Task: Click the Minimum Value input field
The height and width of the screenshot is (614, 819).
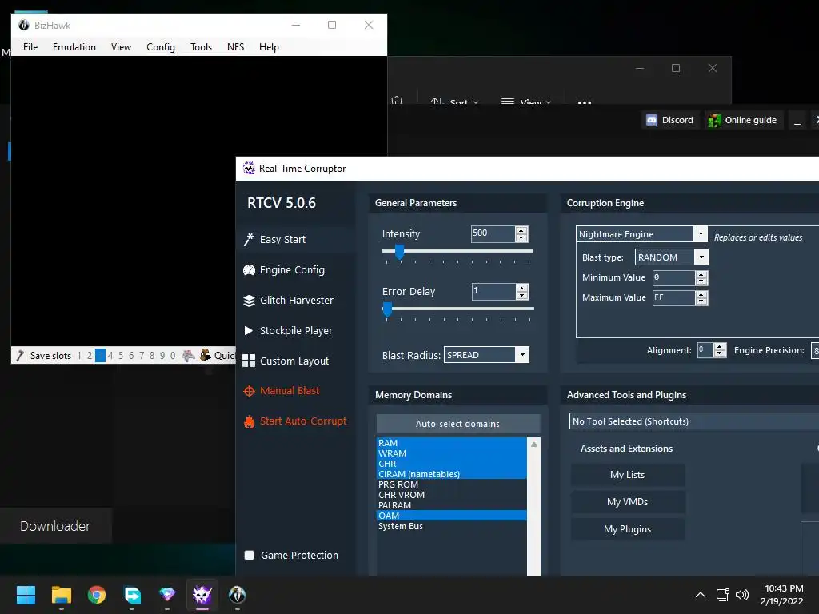Action: [673, 277]
